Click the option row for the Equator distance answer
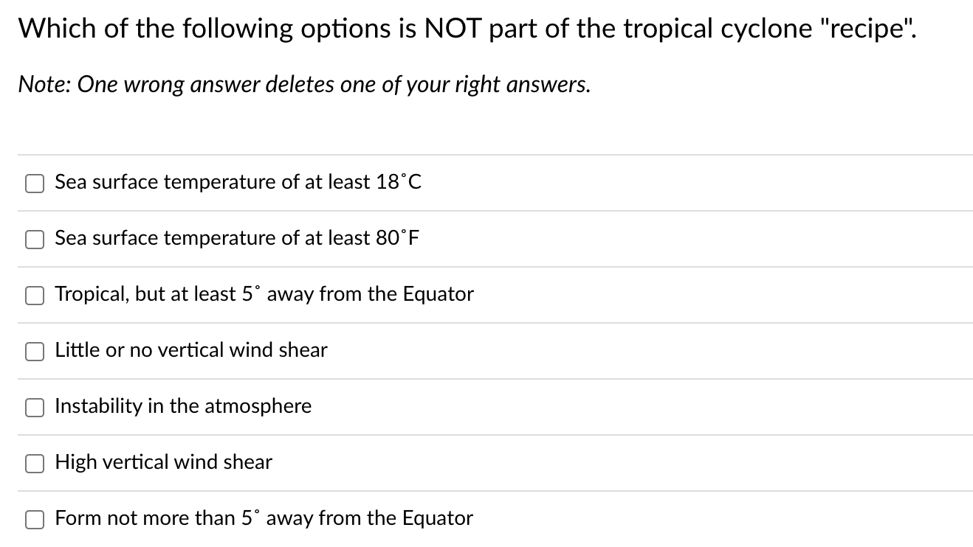Image resolution: width=973 pixels, height=547 pixels. (x=264, y=294)
